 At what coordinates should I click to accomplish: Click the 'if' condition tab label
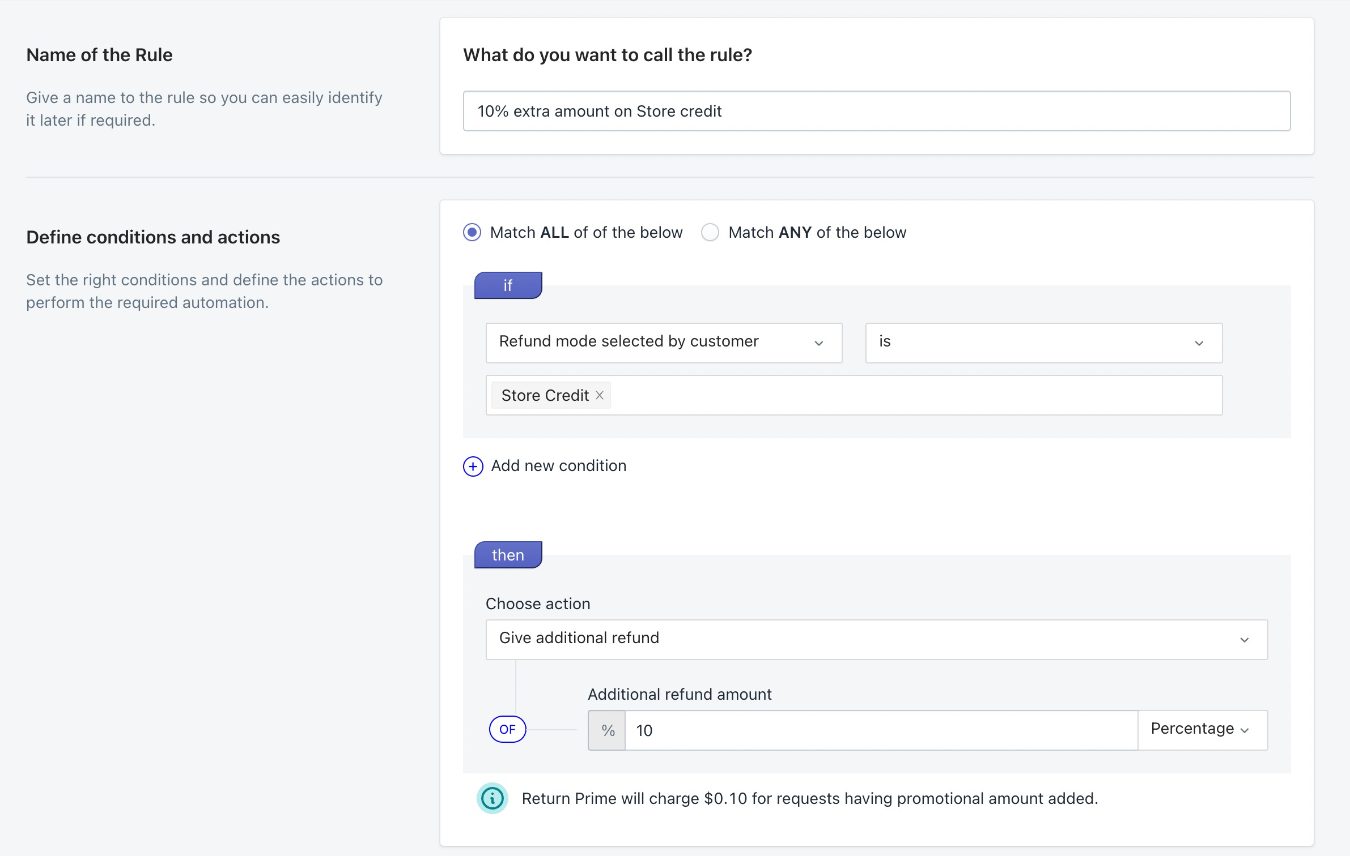coord(508,285)
